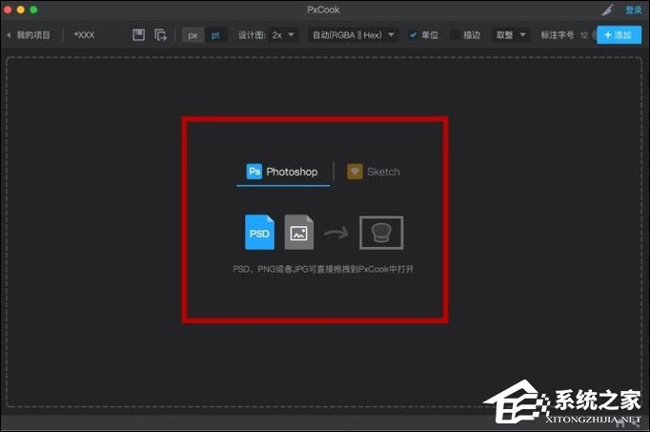This screenshot has width=650, height=432.
Task: Toggle the 单位 checkbox
Action: click(413, 35)
